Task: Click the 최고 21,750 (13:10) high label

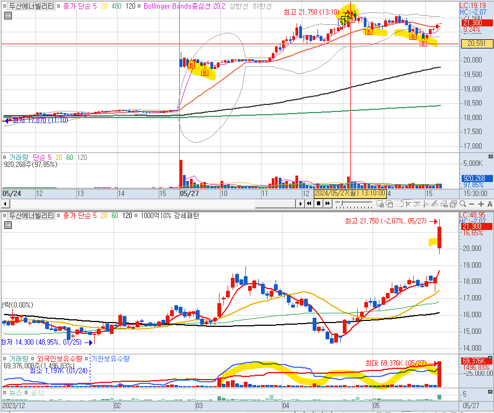Action: tap(311, 12)
